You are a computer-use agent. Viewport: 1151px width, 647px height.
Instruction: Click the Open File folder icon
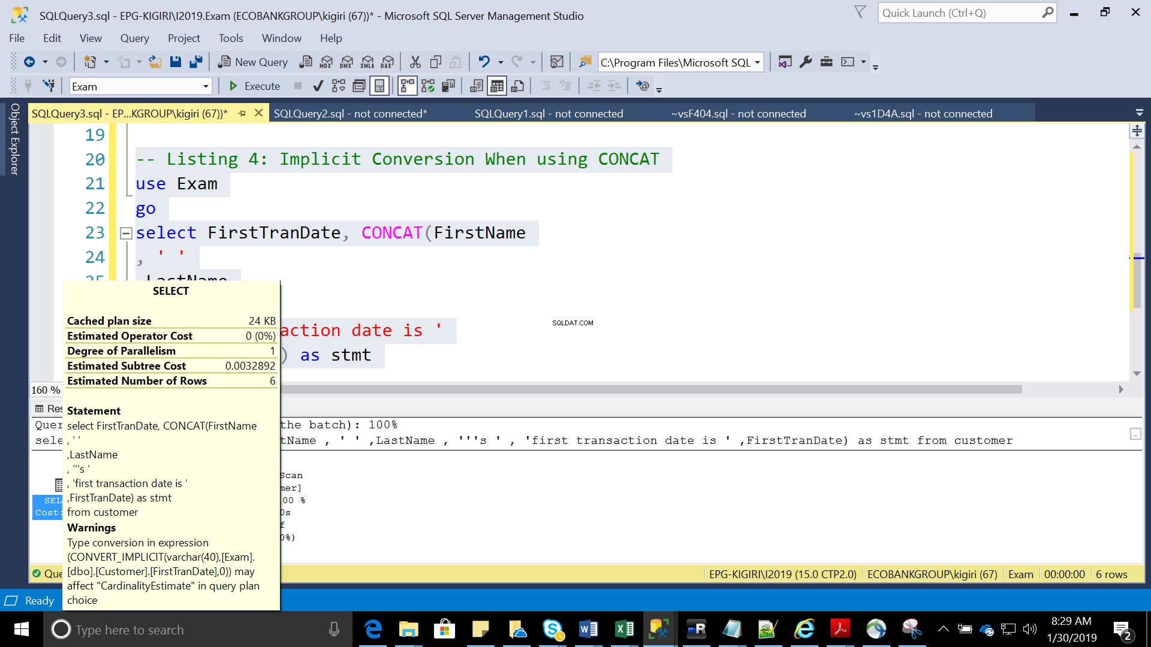(x=155, y=62)
